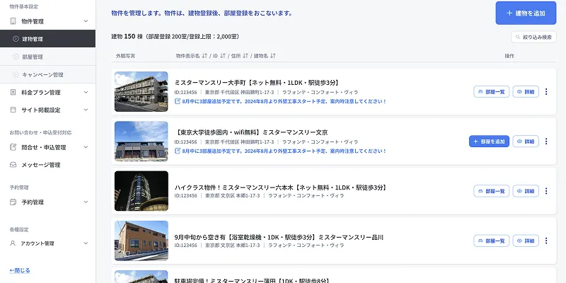The height and width of the screenshot is (283, 566).
Task: Click the アカウント管理 person icon
Action: (x=13, y=243)
